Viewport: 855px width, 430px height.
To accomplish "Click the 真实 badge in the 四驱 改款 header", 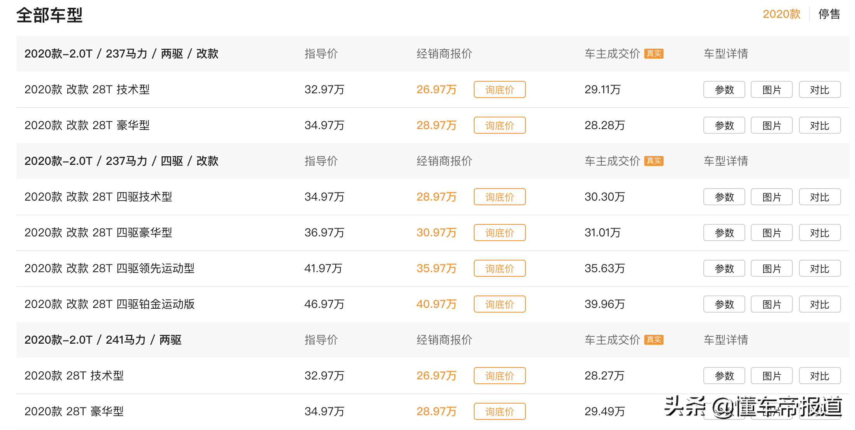I will click(x=654, y=161).
